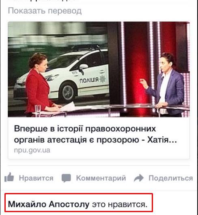Open Михайло Апостолу profile name
198x215 pixels.
49,204
